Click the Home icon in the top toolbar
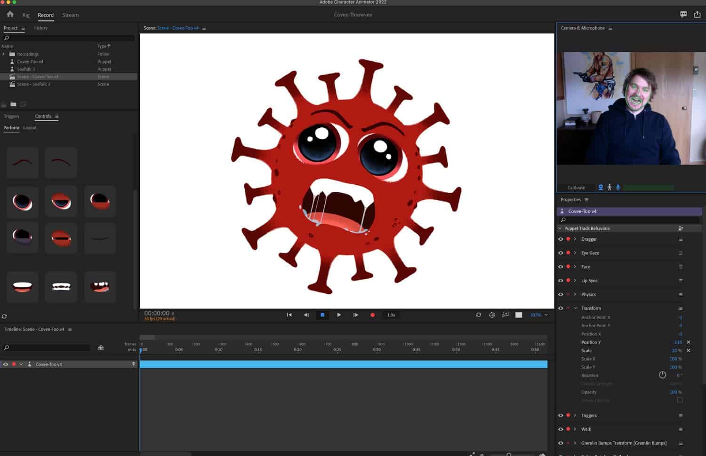The image size is (706, 456). coord(9,15)
